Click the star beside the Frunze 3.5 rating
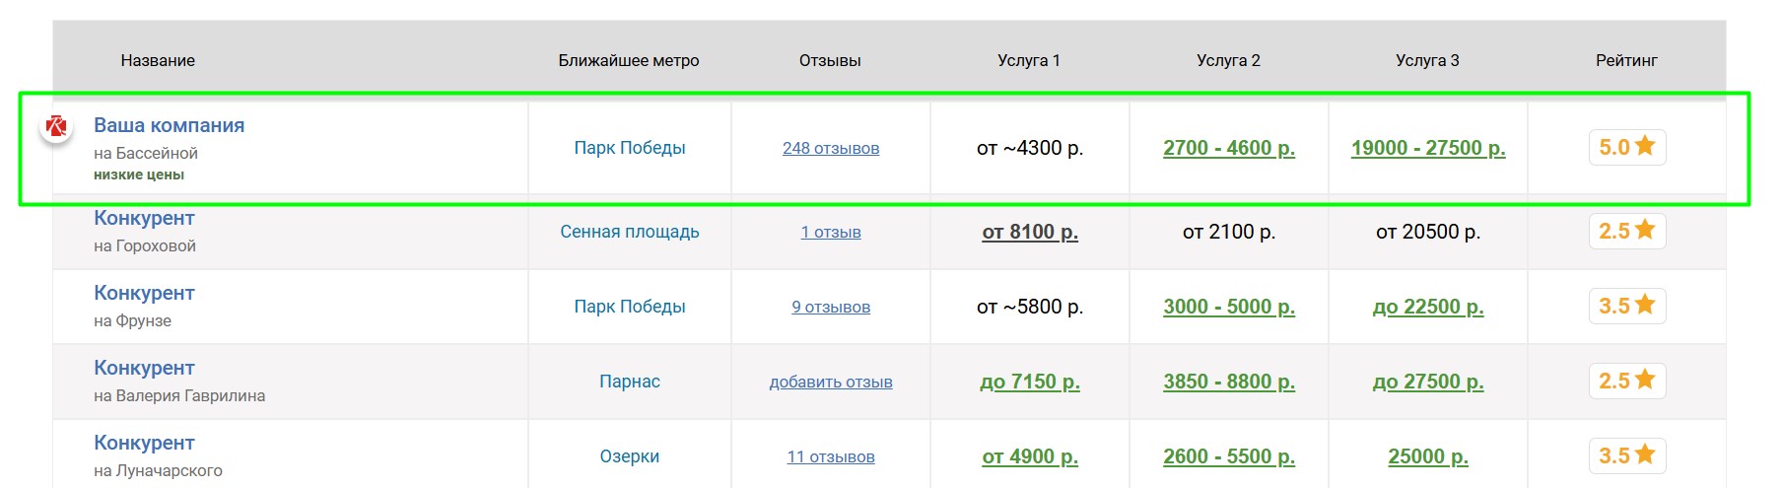This screenshot has height=488, width=1783. (1644, 305)
